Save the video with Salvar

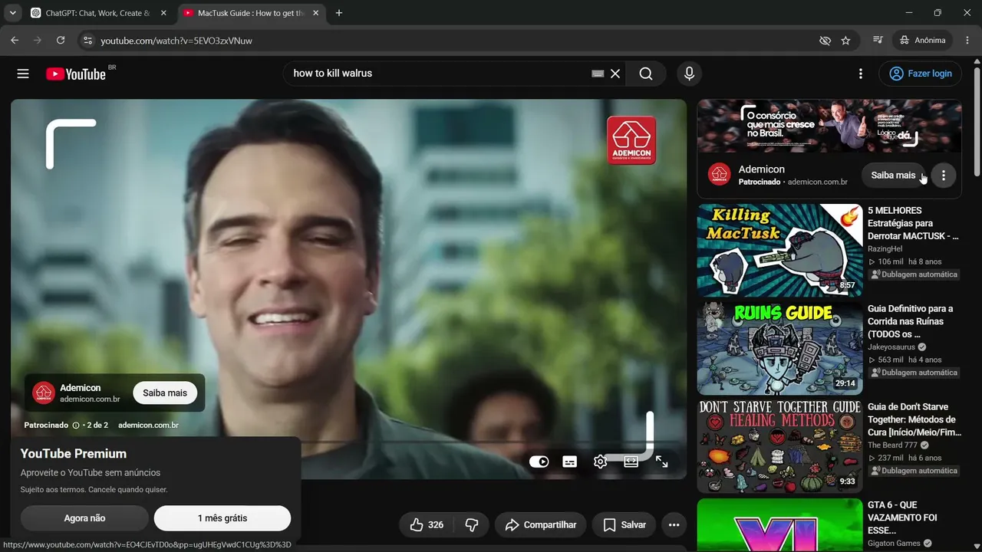tap(624, 524)
